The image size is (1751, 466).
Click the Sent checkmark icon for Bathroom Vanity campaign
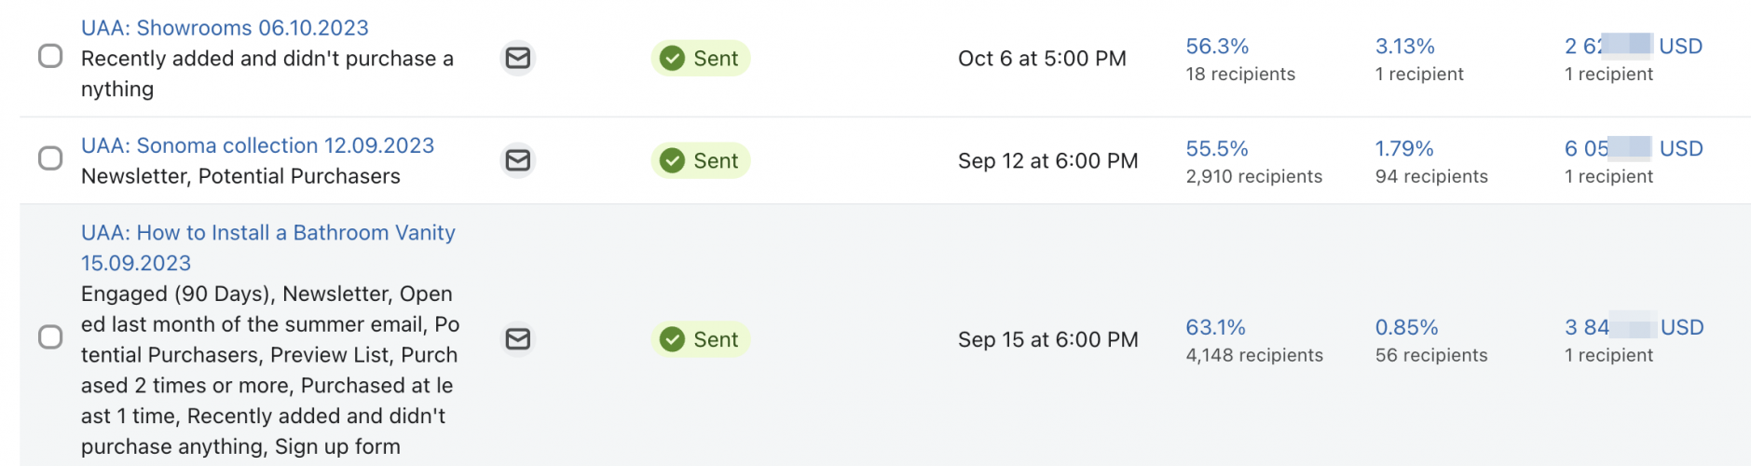click(x=672, y=339)
